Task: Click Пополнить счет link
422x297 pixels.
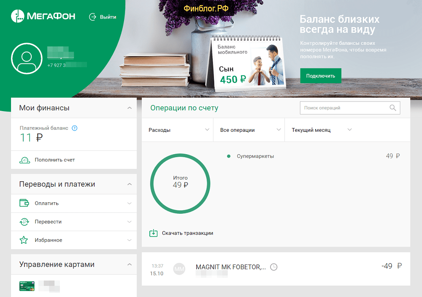Action: 55,160
